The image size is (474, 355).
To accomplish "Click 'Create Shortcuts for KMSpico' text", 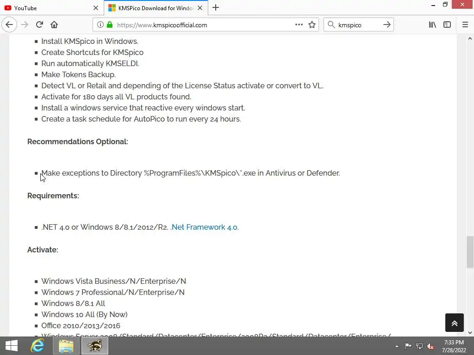I will [x=92, y=53].
